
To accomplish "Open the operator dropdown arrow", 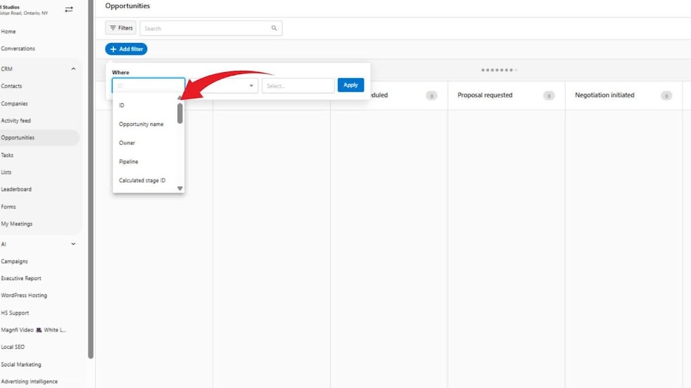I will pyautogui.click(x=251, y=86).
